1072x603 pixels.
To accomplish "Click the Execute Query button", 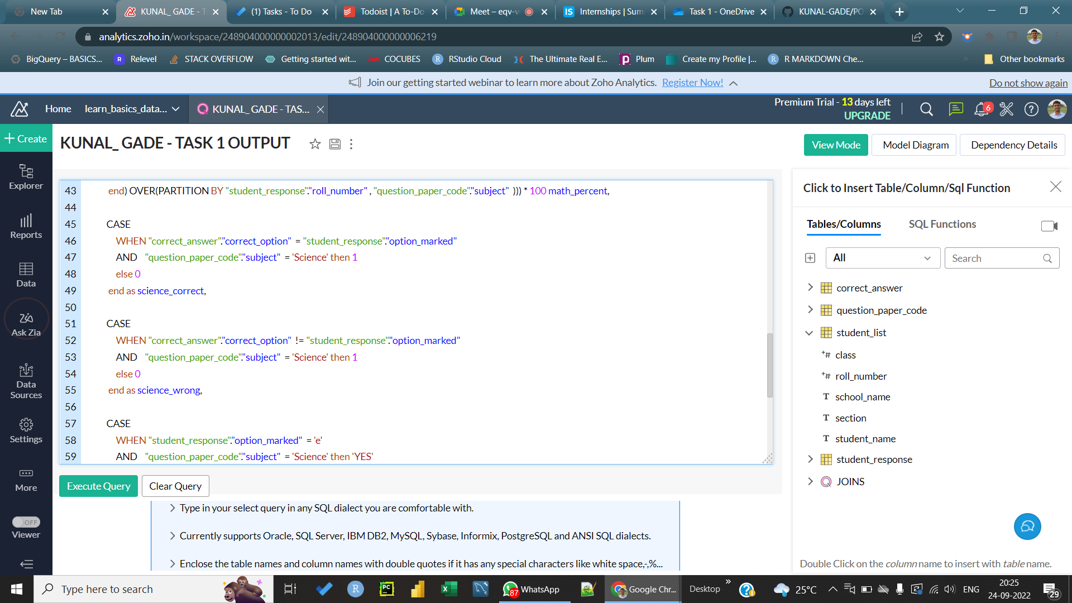I will coord(98,486).
